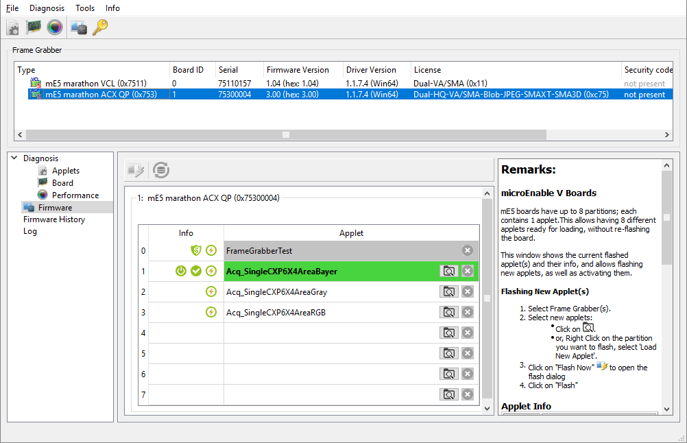Open Log in the tree

point(29,231)
